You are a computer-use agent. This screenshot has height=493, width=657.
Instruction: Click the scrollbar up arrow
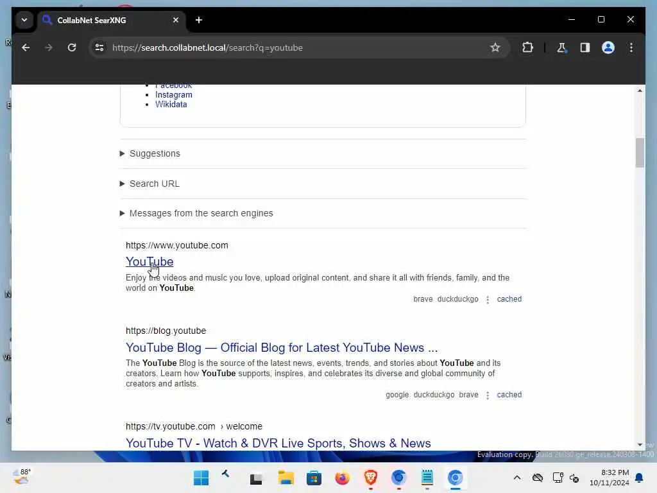click(x=640, y=91)
